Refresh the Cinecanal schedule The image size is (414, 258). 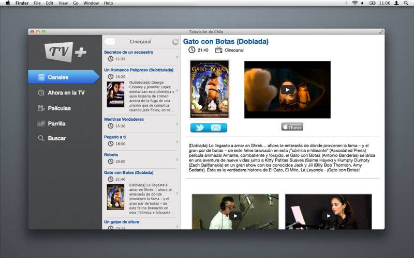coord(175,42)
